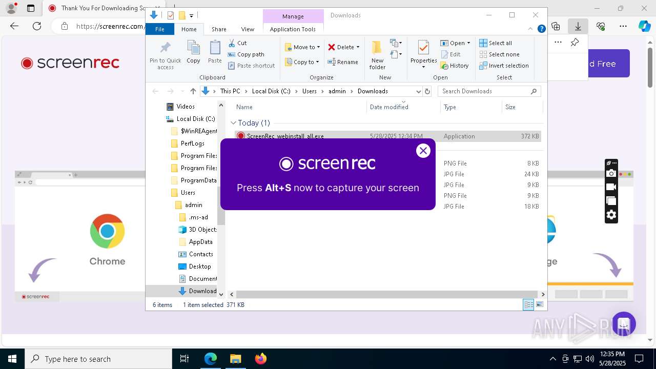Click ScreenRec video record tool
Viewport: 656px width, 369px height.
611,187
